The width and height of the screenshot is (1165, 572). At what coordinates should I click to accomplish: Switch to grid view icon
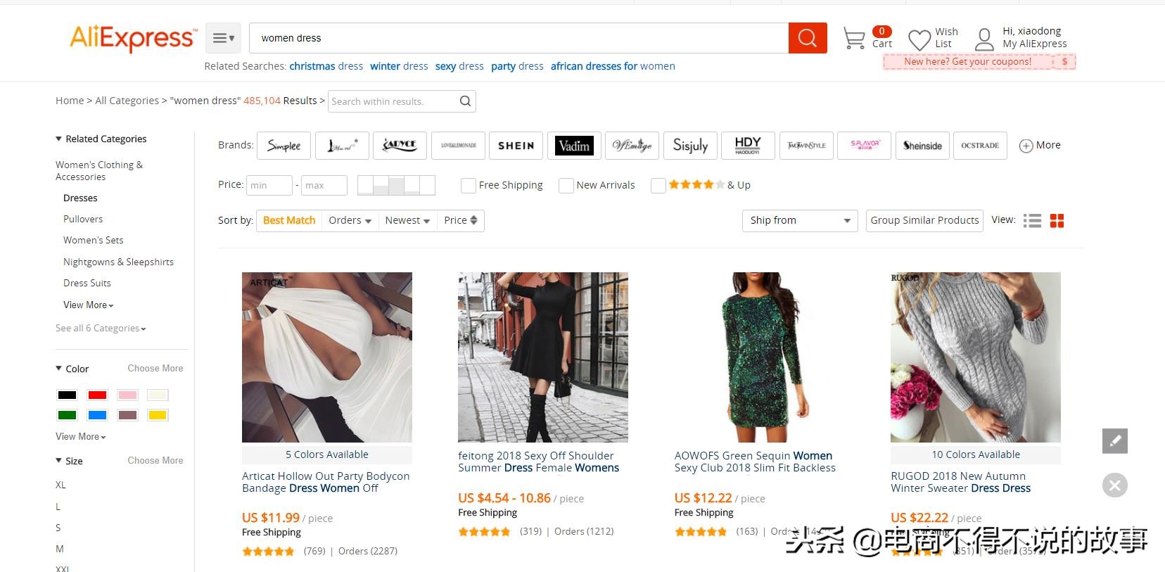pyautogui.click(x=1057, y=221)
